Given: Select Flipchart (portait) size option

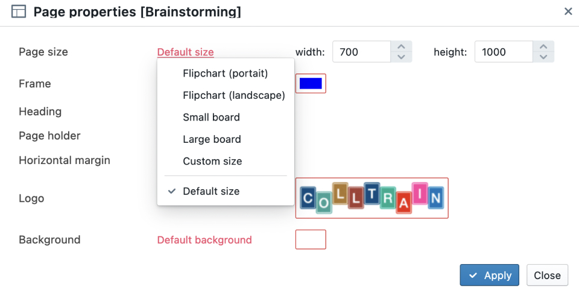Looking at the screenshot, I should [225, 74].
